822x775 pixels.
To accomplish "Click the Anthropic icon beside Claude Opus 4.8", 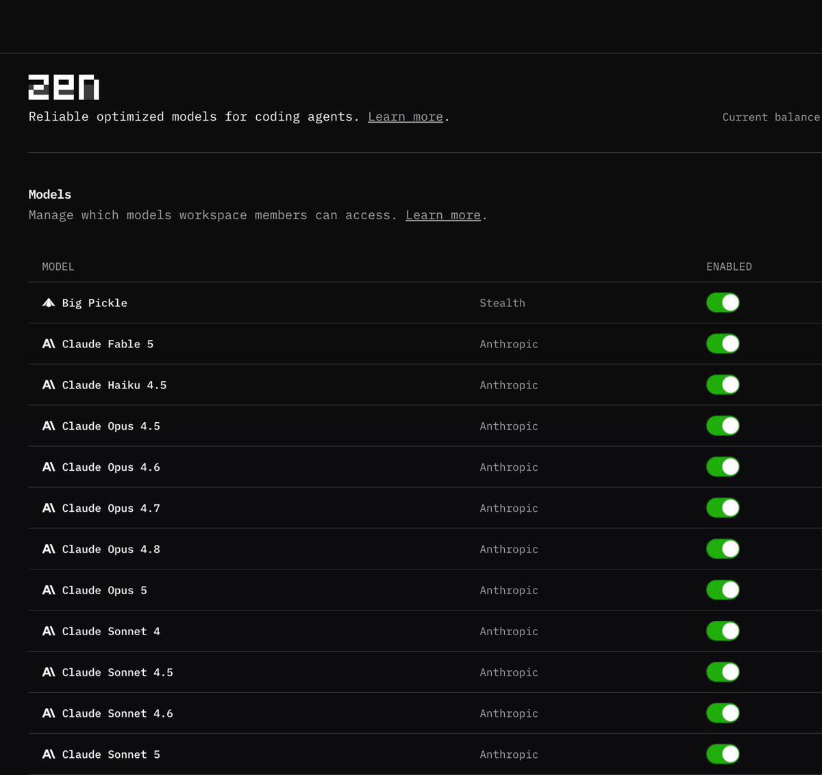I will click(49, 550).
